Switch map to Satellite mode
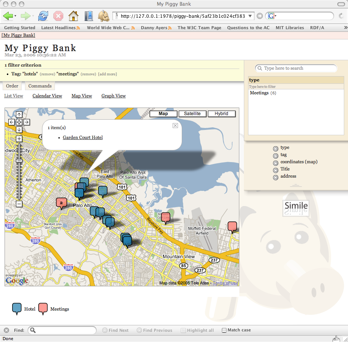The height and width of the screenshot is (342, 348). [192, 114]
